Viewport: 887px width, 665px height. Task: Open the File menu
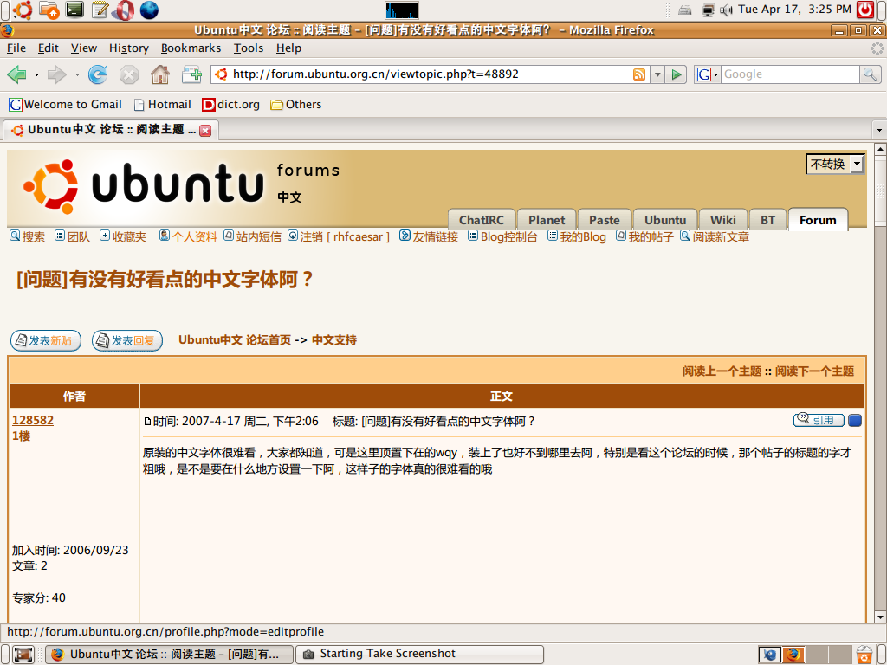[x=16, y=48]
